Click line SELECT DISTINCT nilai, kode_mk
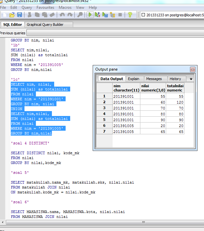 pos(45,153)
